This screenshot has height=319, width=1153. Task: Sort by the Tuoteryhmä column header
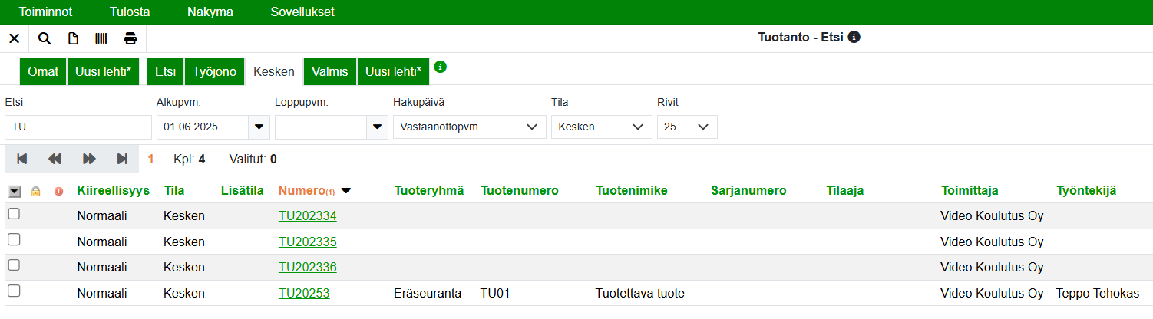click(x=428, y=190)
